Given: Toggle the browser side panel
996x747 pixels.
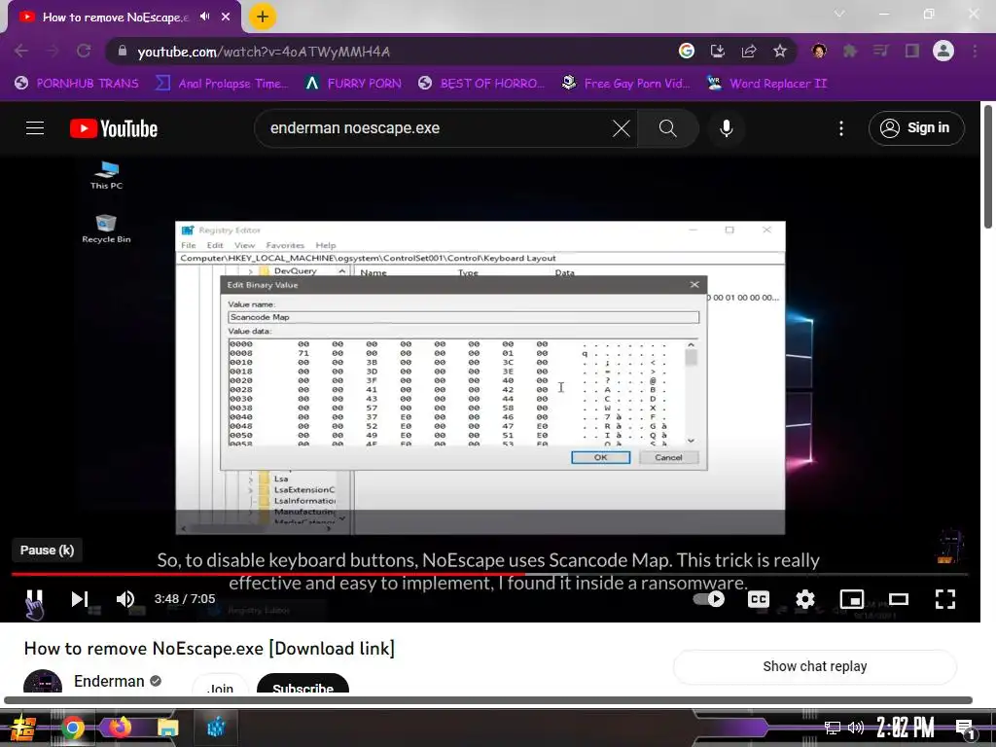Looking at the screenshot, I should tap(912, 51).
